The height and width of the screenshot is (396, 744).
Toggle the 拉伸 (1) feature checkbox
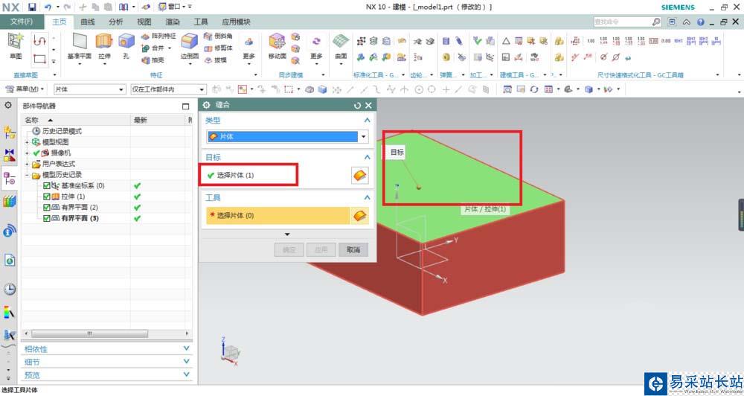tap(46, 197)
